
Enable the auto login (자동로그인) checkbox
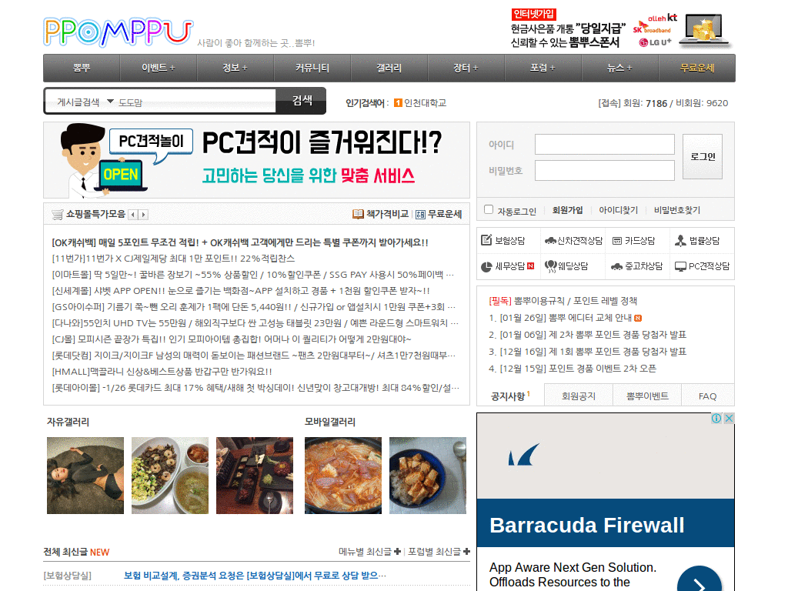coord(489,209)
